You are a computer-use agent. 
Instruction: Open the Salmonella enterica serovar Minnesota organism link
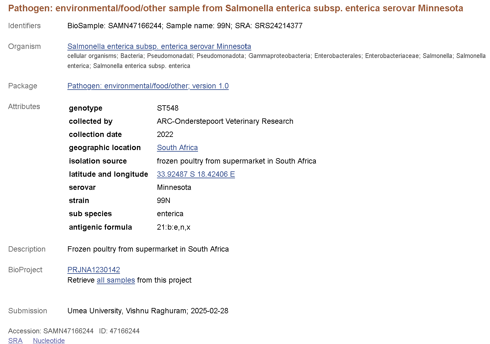pyautogui.click(x=159, y=46)
